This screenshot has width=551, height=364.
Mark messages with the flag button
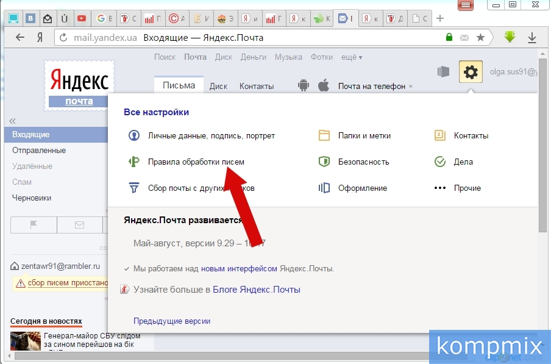(34, 224)
